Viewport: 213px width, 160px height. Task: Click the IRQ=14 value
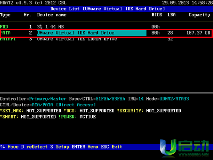click(x=136, y=99)
